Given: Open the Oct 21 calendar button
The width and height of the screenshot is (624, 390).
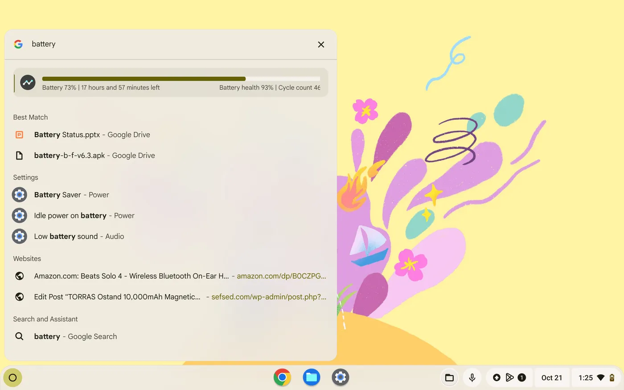Looking at the screenshot, I should click(x=552, y=378).
